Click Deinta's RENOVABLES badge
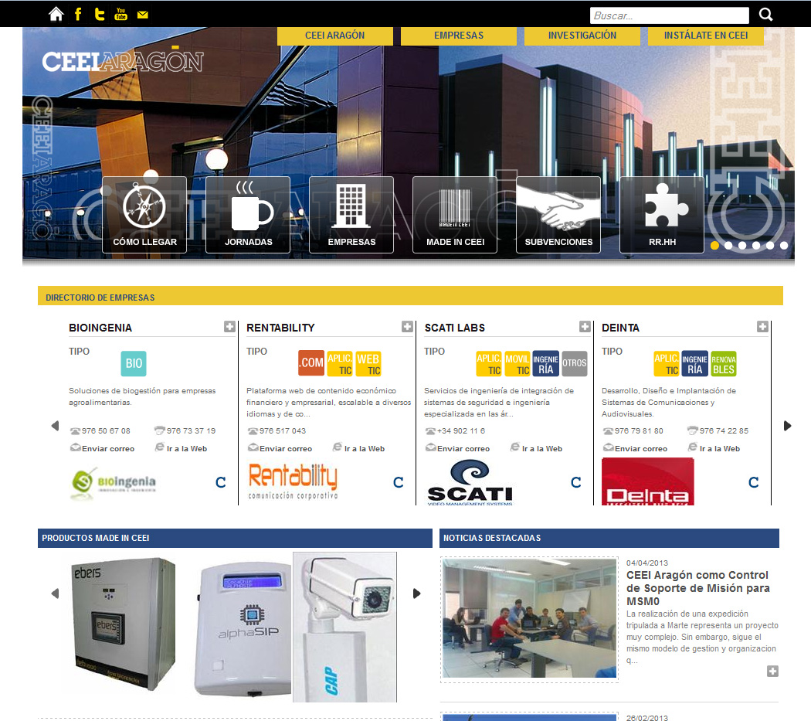Screen dimensions: 811x721 pos(723,363)
